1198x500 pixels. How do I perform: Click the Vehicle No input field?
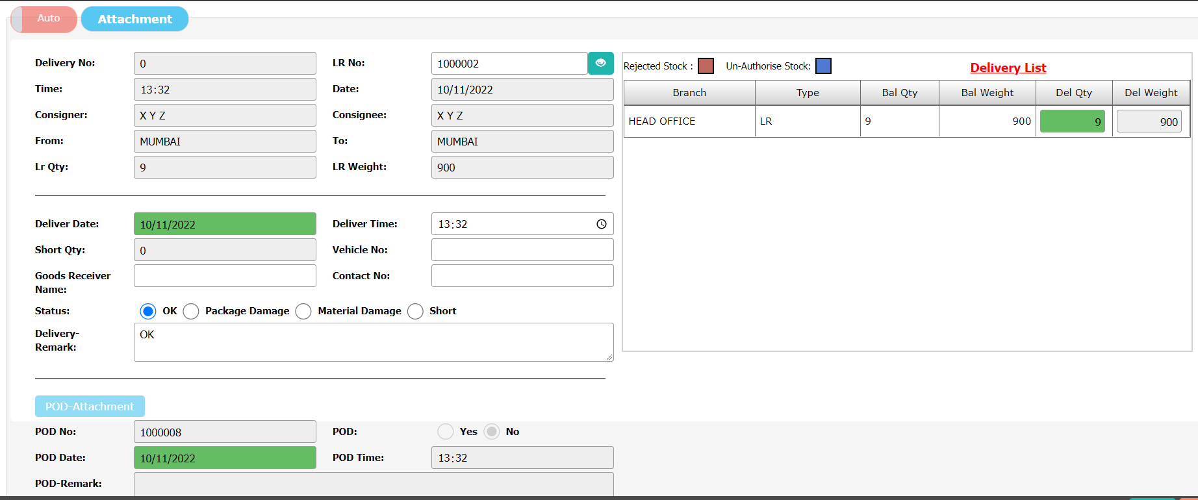pyautogui.click(x=522, y=250)
